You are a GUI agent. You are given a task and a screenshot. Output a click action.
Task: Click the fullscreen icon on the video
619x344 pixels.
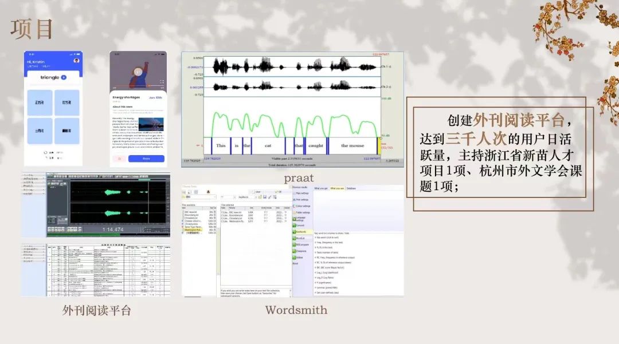click(162, 82)
